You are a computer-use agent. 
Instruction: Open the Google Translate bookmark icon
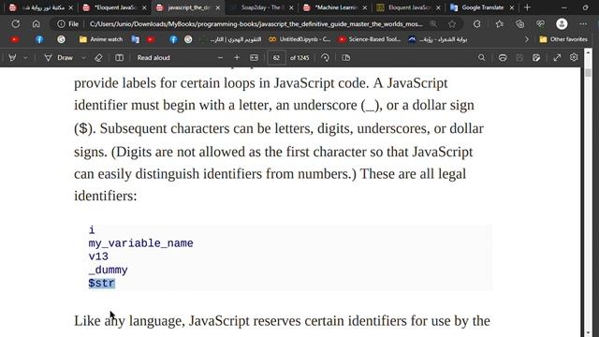(135, 39)
